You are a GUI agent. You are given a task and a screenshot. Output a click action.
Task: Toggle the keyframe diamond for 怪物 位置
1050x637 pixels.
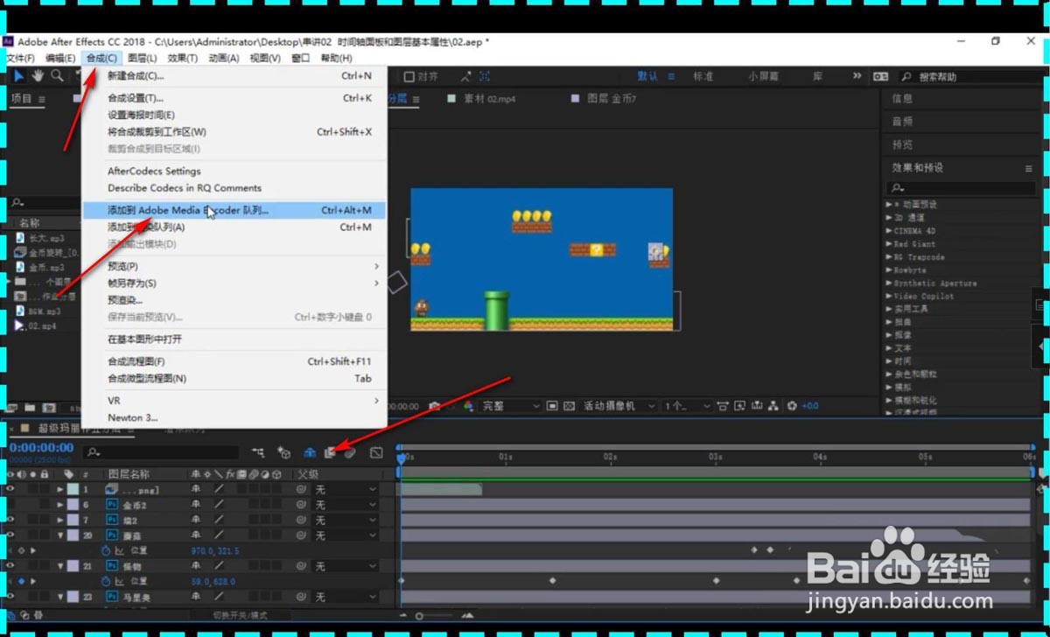coord(21,581)
